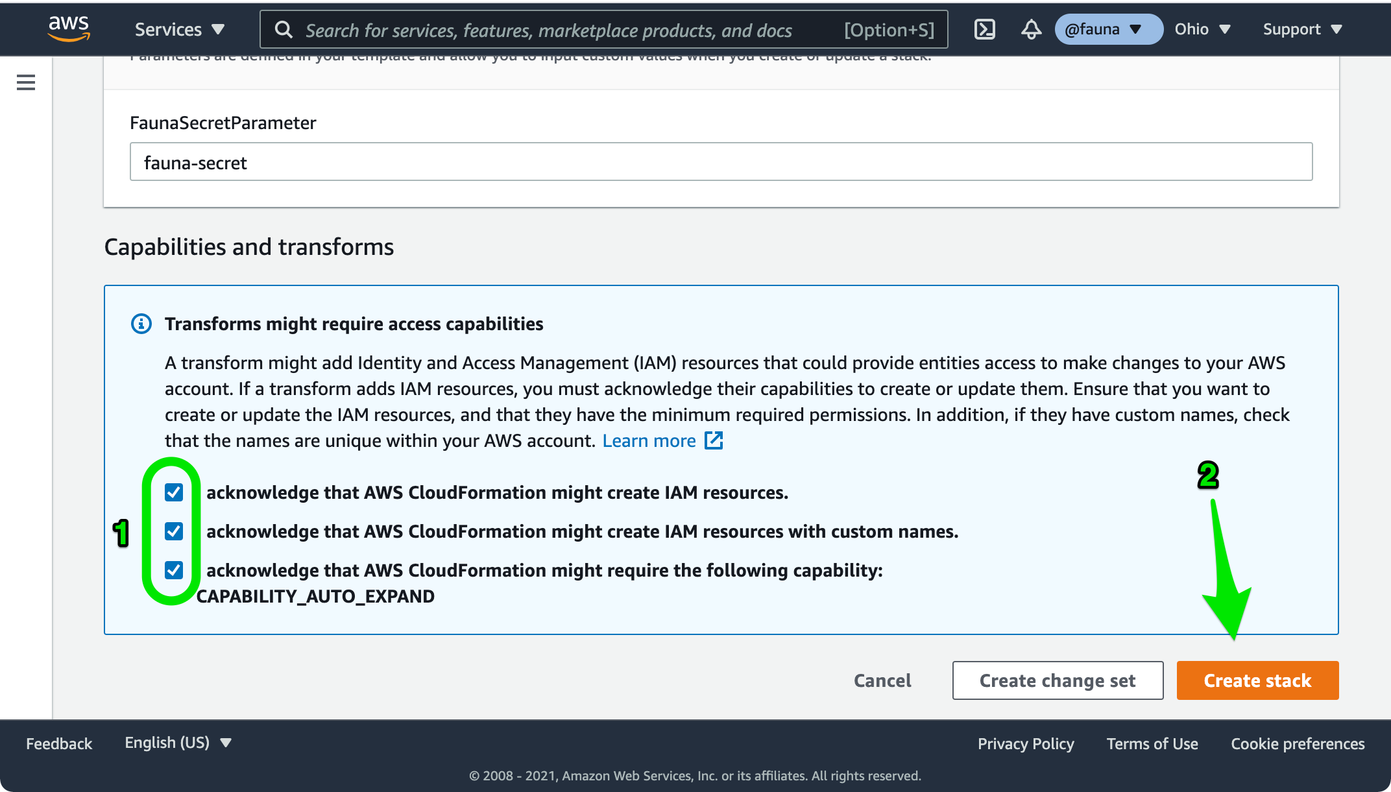1391x792 pixels.
Task: Click the Cancel button
Action: coord(882,680)
